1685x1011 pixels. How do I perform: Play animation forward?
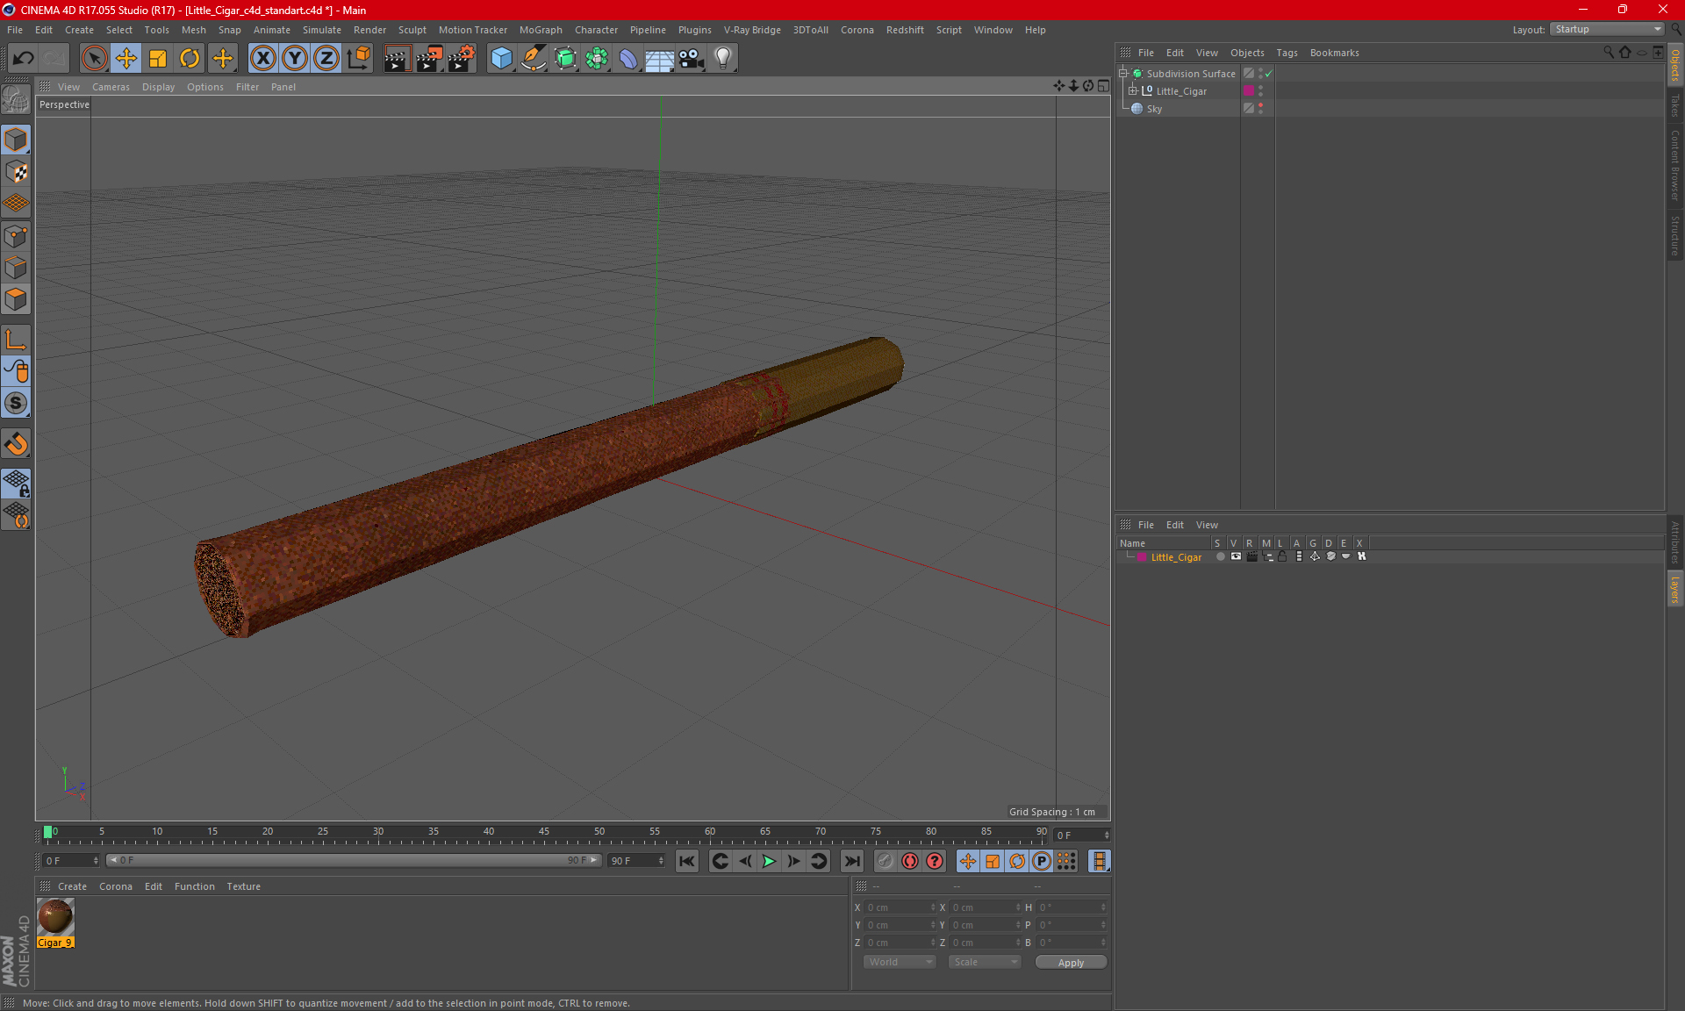769,861
